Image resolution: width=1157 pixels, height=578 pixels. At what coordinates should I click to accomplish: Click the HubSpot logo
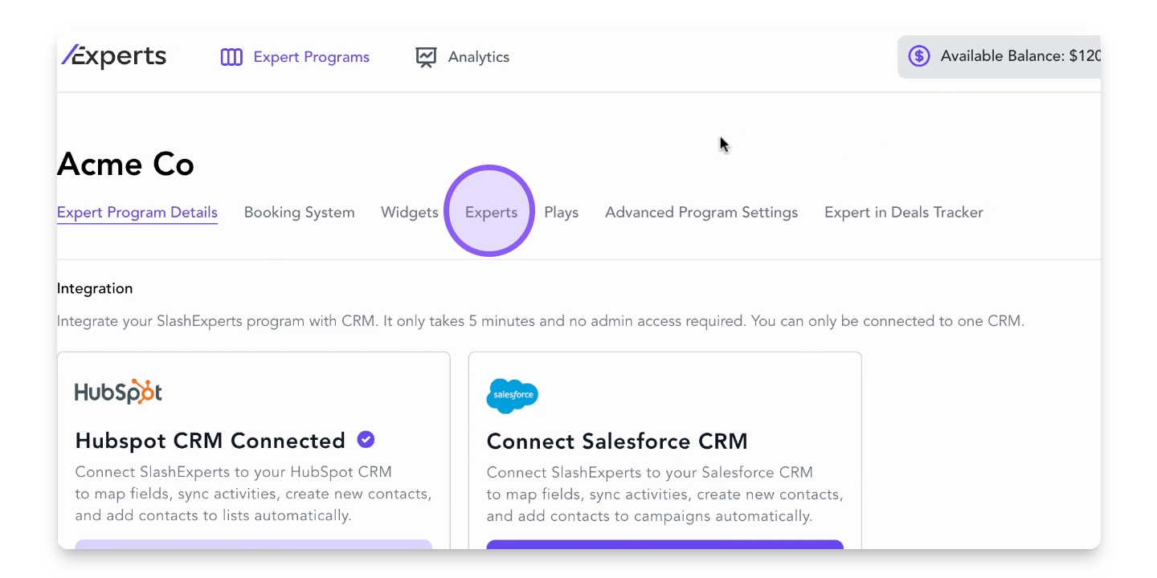tap(119, 392)
